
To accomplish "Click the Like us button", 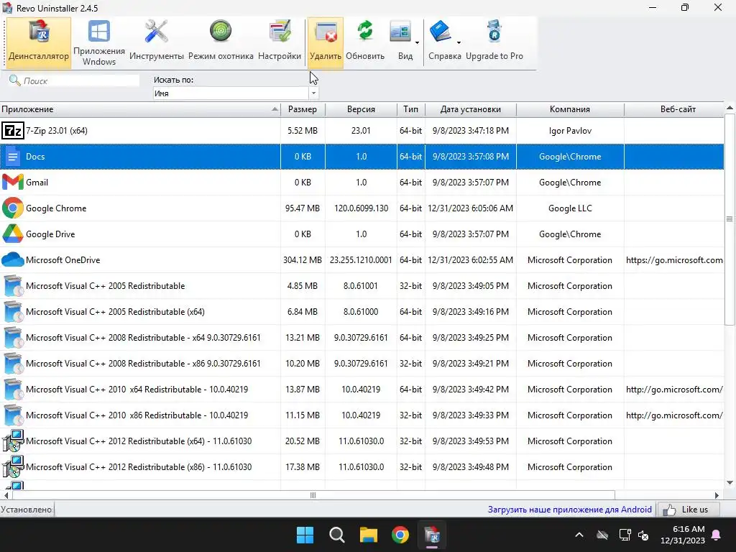I will (x=689, y=510).
